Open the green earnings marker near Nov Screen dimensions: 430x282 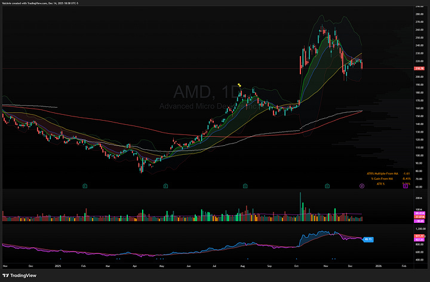click(x=327, y=186)
